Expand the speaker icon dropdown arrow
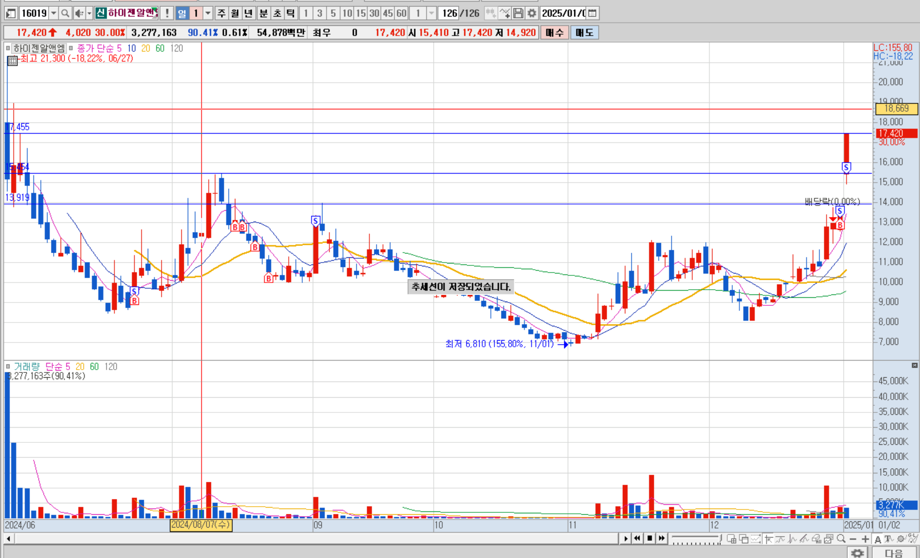This screenshot has width=920, height=558. coord(89,13)
